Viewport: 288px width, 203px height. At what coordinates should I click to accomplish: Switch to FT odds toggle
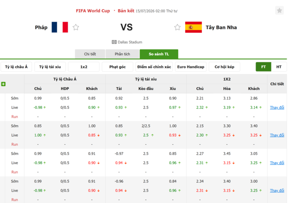coord(263,67)
